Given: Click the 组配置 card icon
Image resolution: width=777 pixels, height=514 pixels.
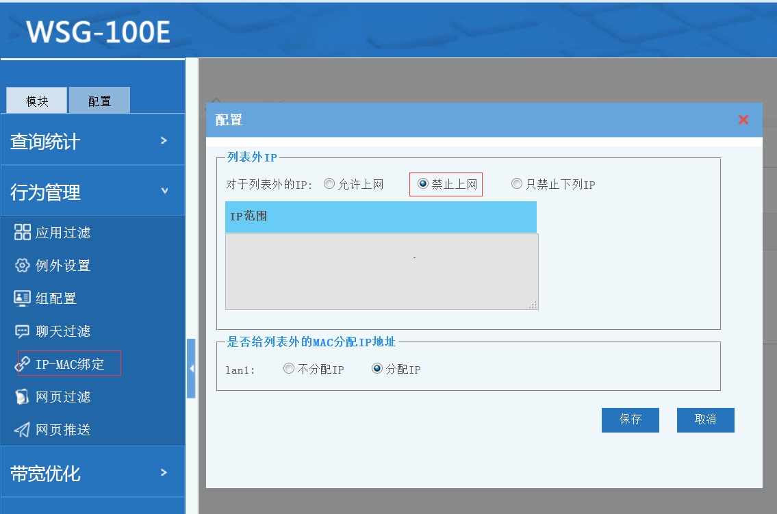Looking at the screenshot, I should pos(23,298).
